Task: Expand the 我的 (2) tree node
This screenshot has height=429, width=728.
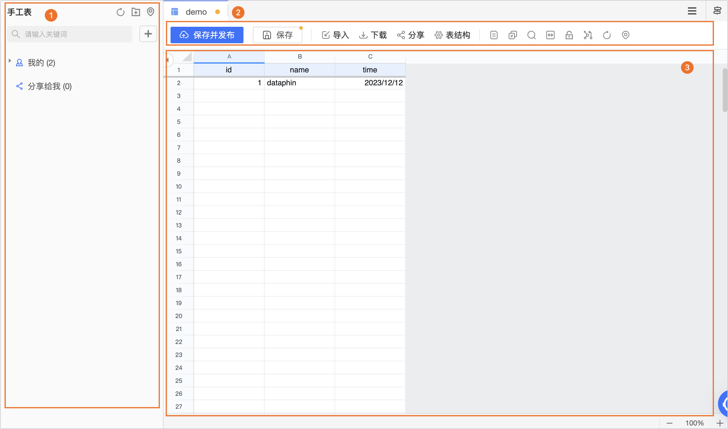Action: pos(10,61)
